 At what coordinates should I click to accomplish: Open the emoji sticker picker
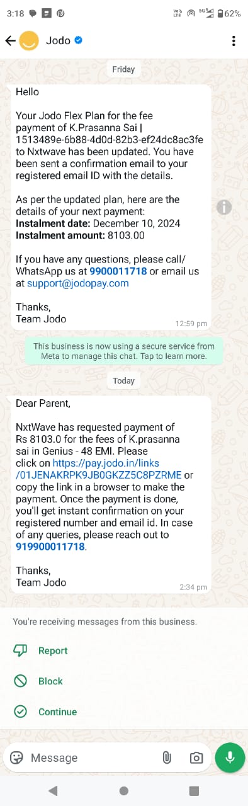(17, 758)
